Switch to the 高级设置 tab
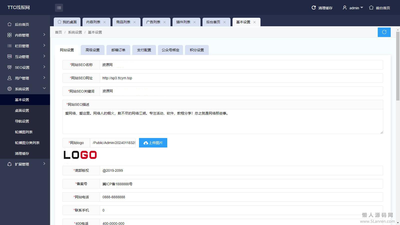400x225 pixels. (92, 50)
